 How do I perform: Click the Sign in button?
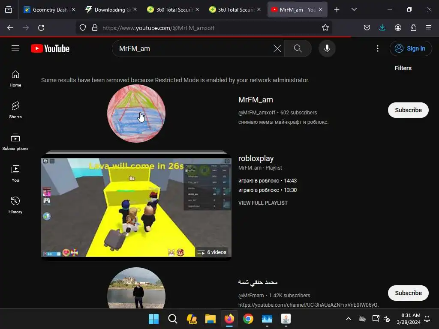coord(410,48)
